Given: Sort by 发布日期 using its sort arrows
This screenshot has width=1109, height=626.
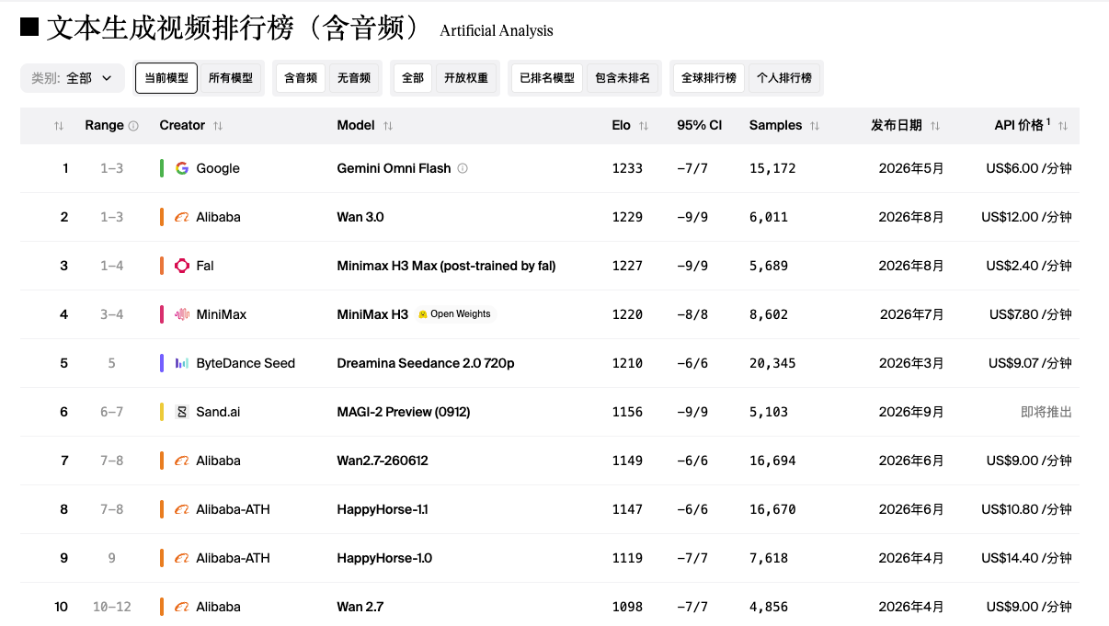Looking at the screenshot, I should (x=935, y=126).
